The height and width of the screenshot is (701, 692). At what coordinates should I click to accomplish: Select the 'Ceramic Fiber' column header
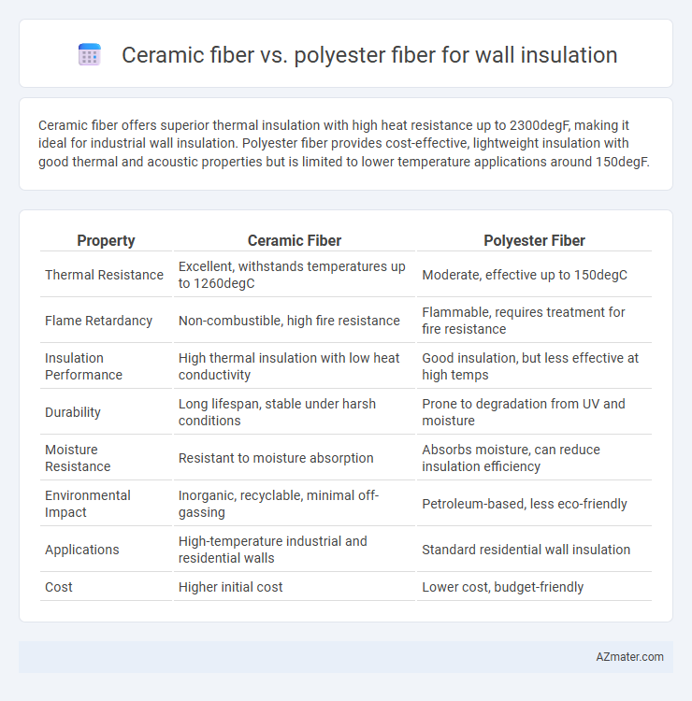point(295,240)
